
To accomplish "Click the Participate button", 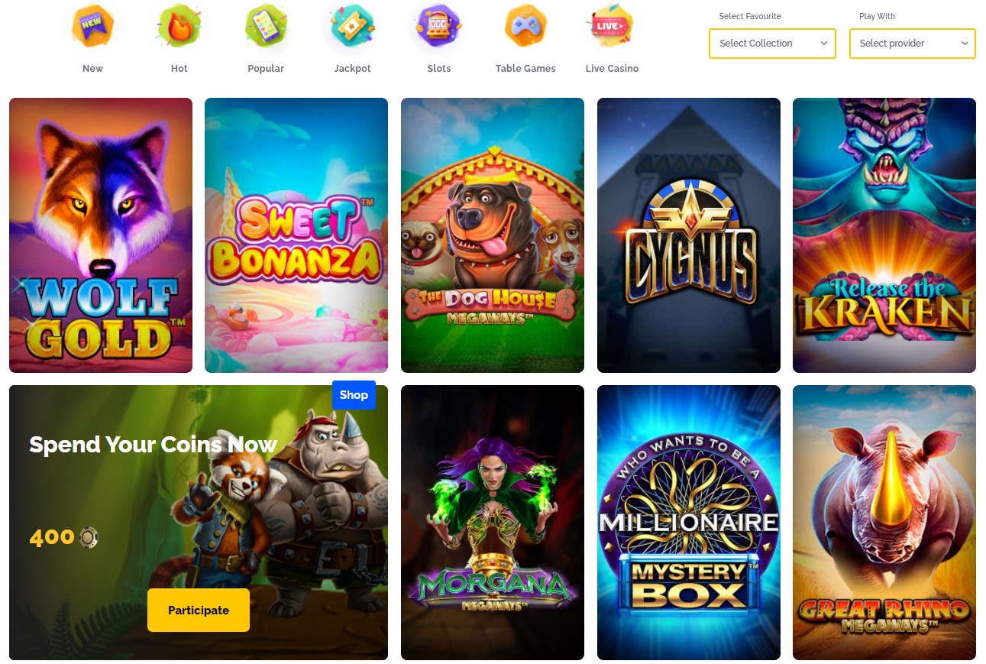I will [x=199, y=610].
